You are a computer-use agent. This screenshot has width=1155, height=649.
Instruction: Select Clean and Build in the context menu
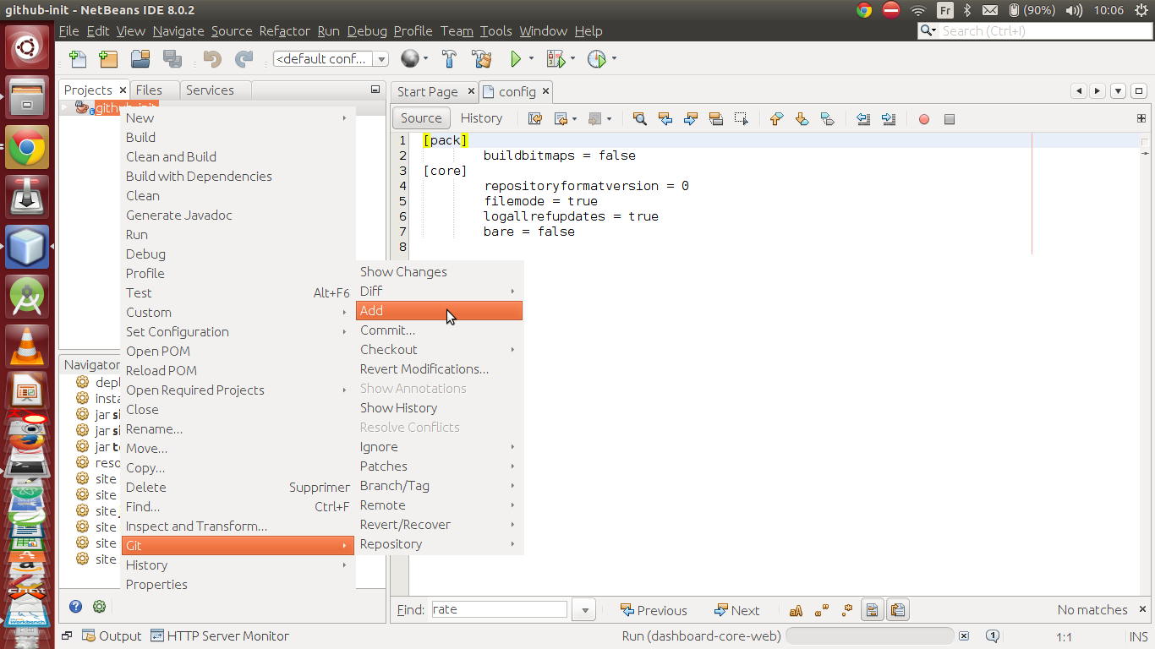point(238,157)
